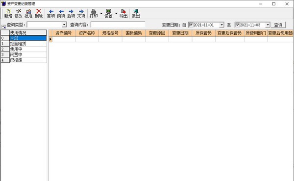Click the row indicator arrow in grid
Screen dimensions: 294x181
pyautogui.click(x=50, y=39)
